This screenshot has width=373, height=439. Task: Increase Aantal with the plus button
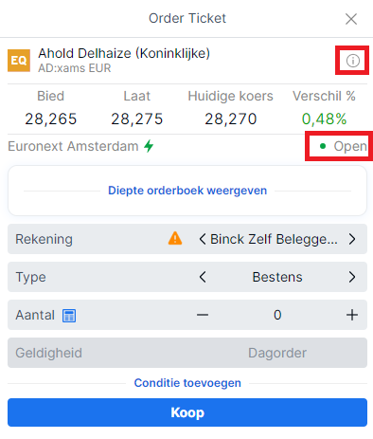[x=352, y=315]
